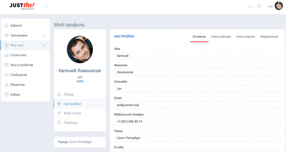The height and width of the screenshot is (152, 286).
Task: Open Обзор in profile menu
Action: pos(80,94)
